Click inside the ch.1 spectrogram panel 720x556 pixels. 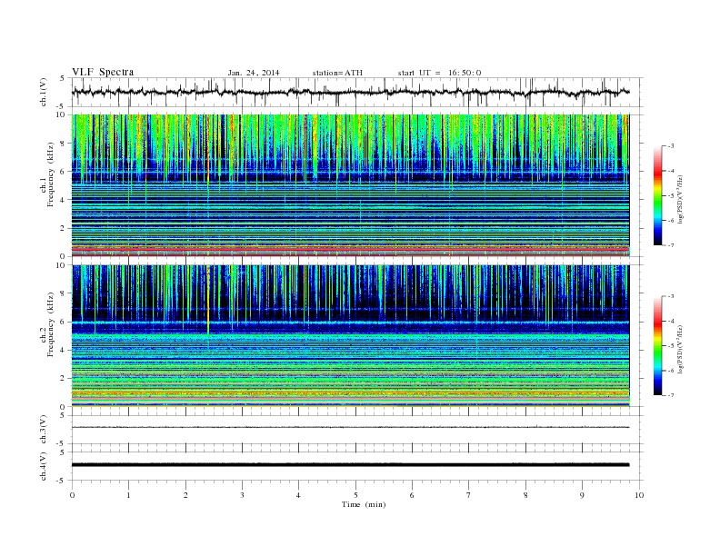[x=351, y=185]
